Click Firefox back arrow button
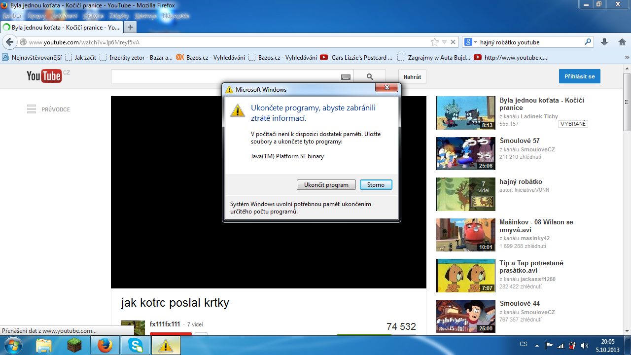Viewport: 631px width, 355px height. pos(9,42)
